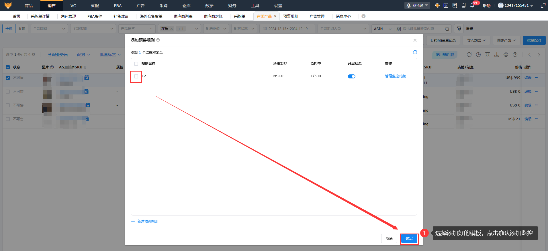Screen dimensions: 548x251
Task: Remove the 在售 filter tag
Action: point(171,29)
